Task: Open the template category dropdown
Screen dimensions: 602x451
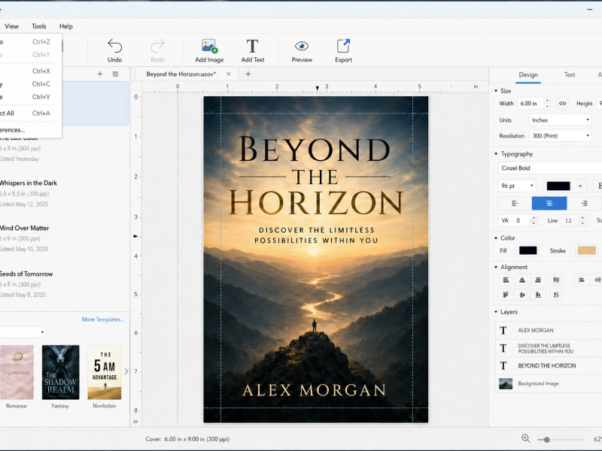Action: click(x=23, y=332)
